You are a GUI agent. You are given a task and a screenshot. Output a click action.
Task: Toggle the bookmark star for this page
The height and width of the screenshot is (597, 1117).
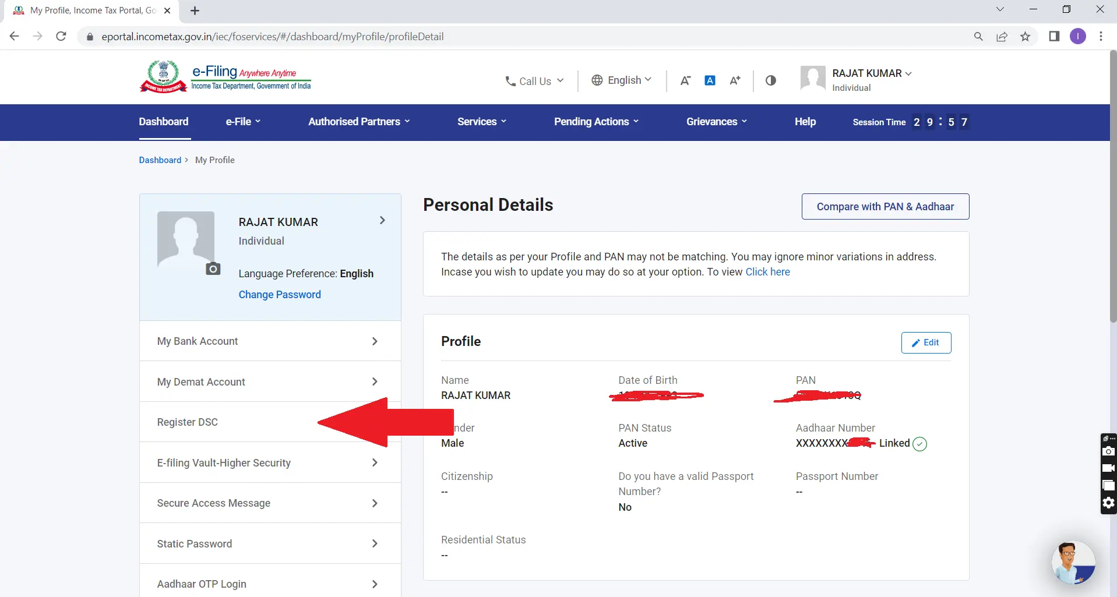[x=1025, y=36]
